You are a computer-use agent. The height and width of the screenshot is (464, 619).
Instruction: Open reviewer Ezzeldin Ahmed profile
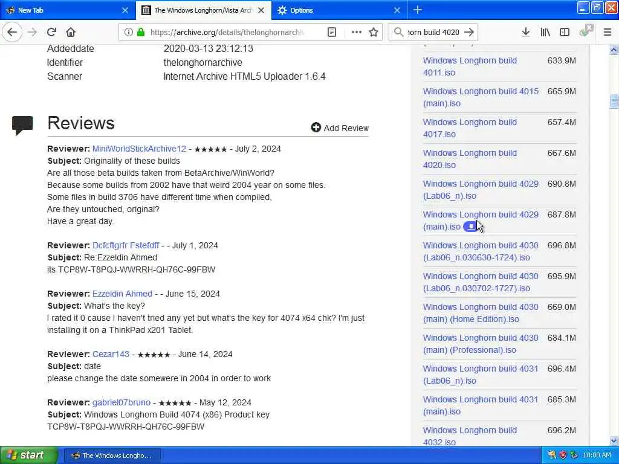(x=122, y=294)
